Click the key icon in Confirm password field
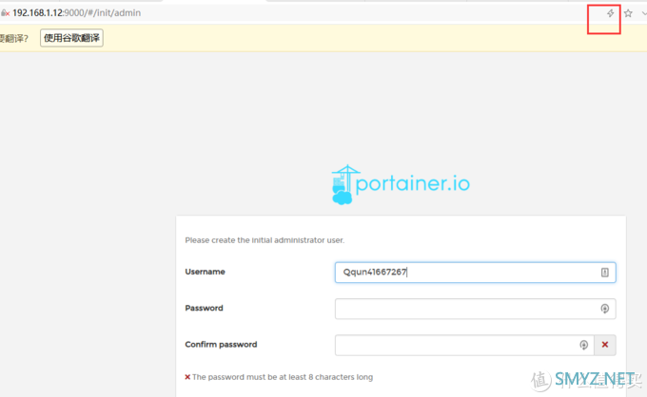This screenshot has width=647, height=397. coord(584,345)
